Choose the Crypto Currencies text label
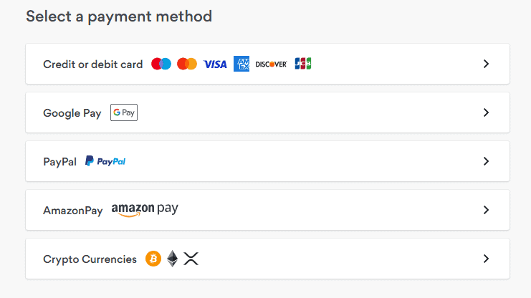The image size is (531, 298). pos(90,259)
